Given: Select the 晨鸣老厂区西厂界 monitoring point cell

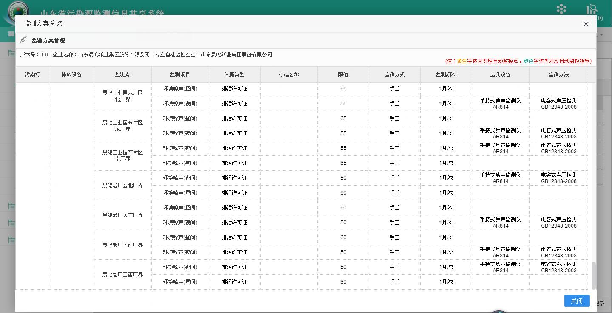Looking at the screenshot, I should [x=122, y=274].
